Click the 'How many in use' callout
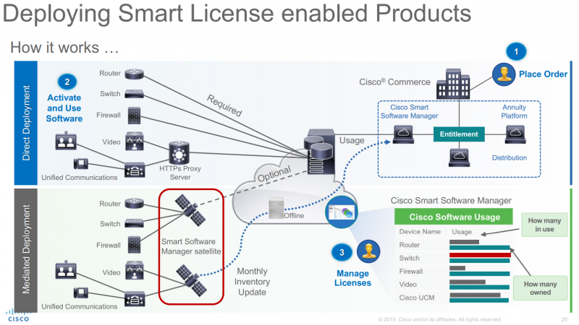579x325 pixels. [x=544, y=225]
